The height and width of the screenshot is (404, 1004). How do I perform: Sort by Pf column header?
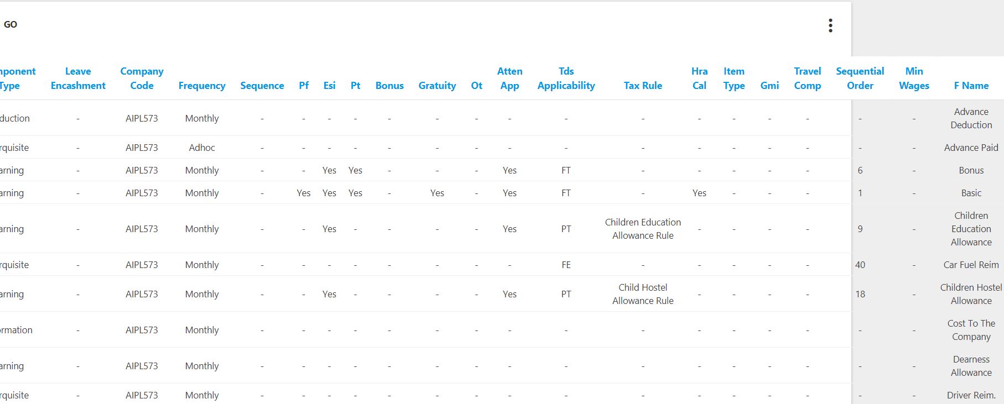pos(304,86)
